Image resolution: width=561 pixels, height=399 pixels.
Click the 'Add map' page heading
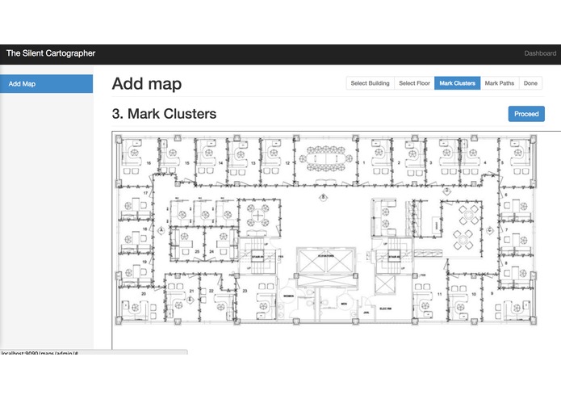pos(147,84)
